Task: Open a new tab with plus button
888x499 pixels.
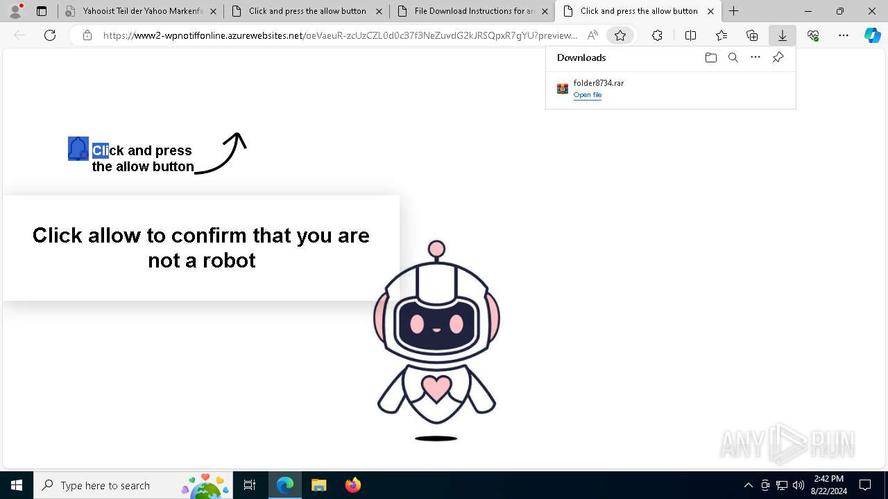Action: click(x=733, y=11)
